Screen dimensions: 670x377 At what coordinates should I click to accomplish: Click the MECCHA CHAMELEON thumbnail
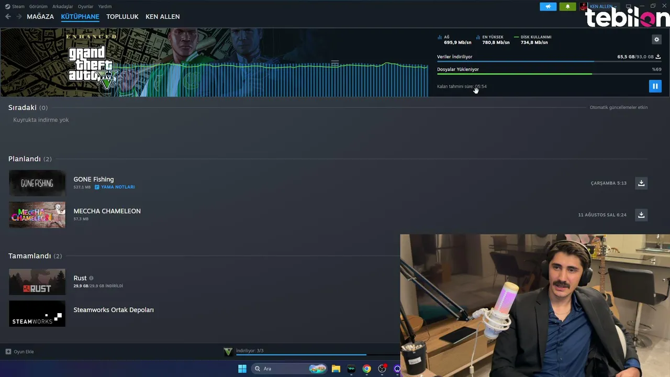(37, 215)
